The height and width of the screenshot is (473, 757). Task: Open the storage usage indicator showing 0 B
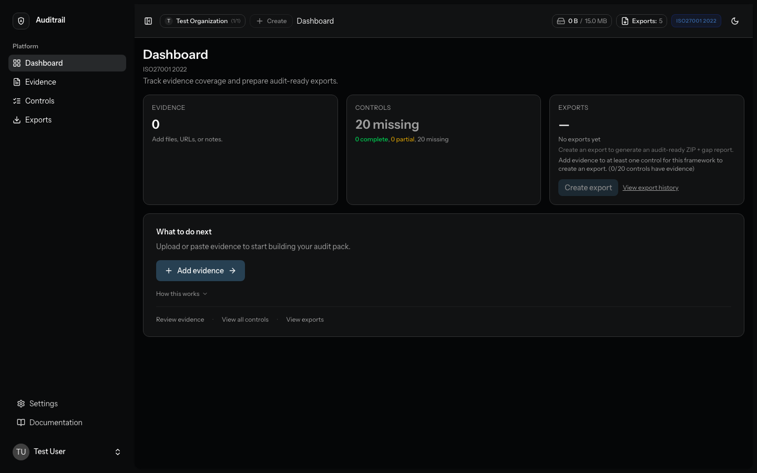[582, 21]
